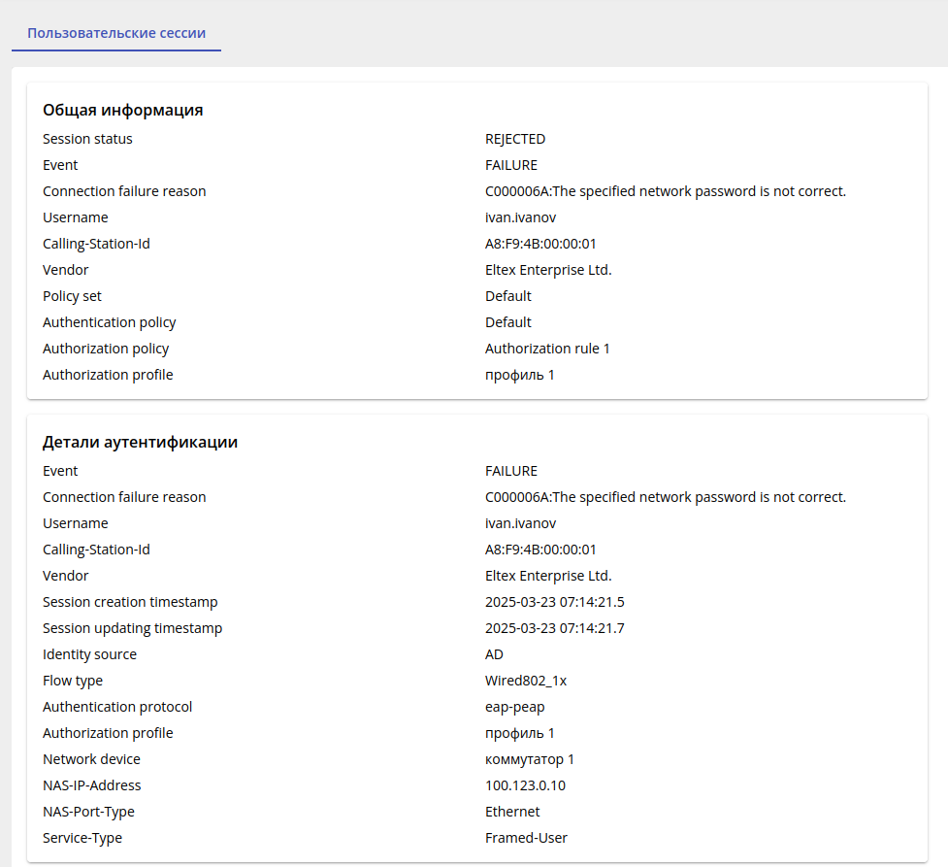Click the REJECTED session status value
The height and width of the screenshot is (867, 948).
click(x=515, y=139)
